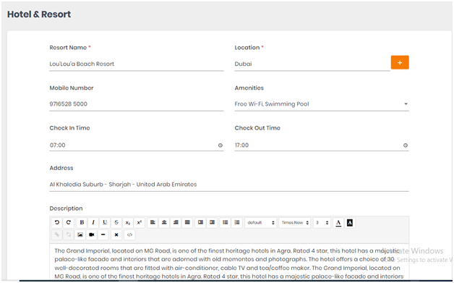The width and height of the screenshot is (454, 283).
Task: Click the 'Mobile Number' label
Action: (72, 88)
